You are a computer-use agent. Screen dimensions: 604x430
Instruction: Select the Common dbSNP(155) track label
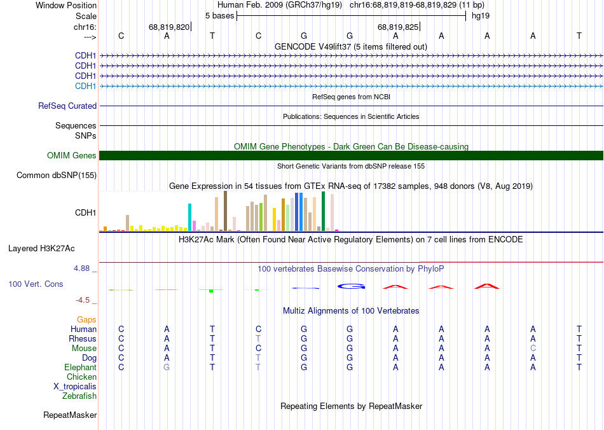pos(57,176)
